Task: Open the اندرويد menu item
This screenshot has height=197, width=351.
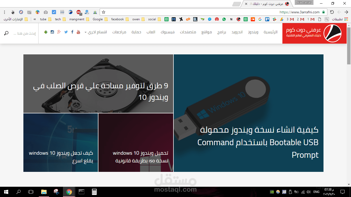Action: tap(237, 32)
